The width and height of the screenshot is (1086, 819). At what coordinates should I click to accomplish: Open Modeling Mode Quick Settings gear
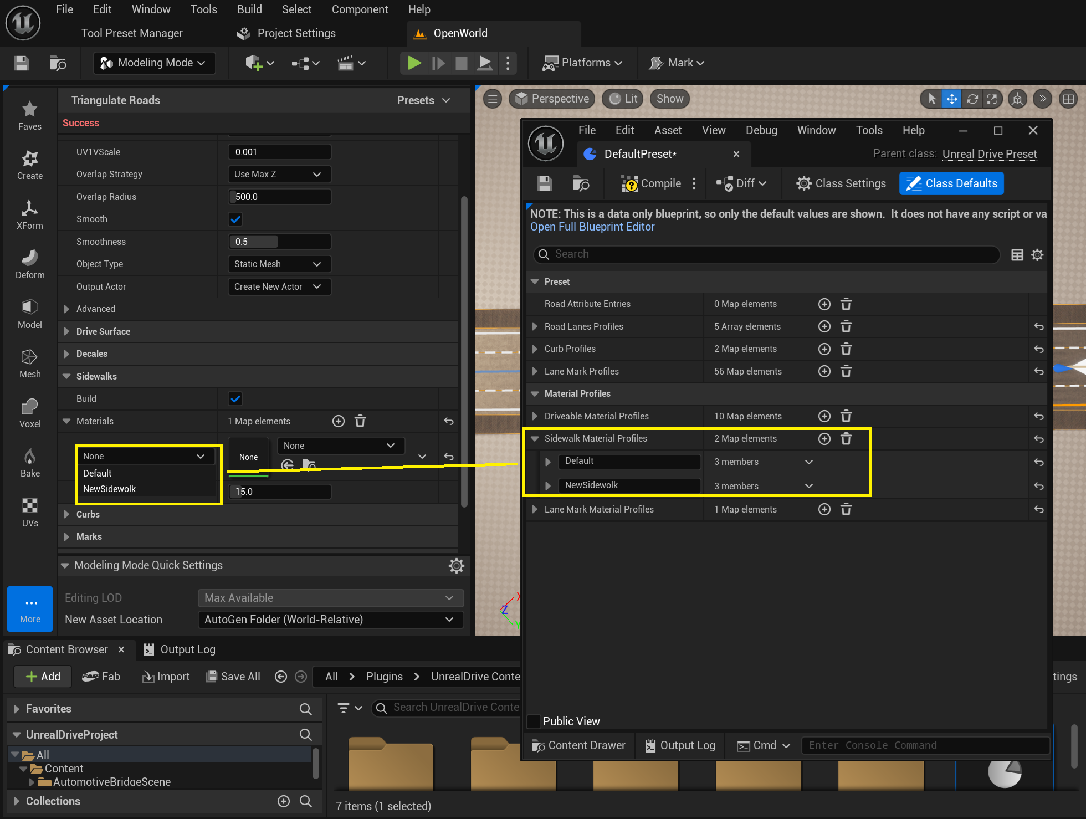pyautogui.click(x=457, y=565)
